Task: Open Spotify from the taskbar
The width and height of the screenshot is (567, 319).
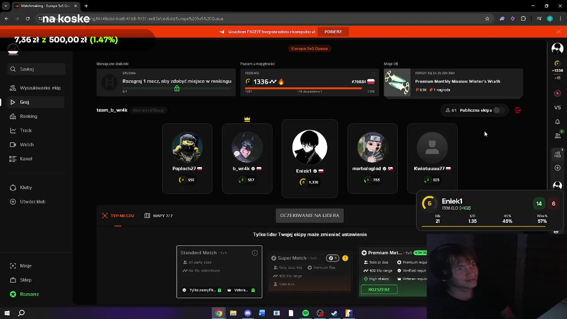Action: [306, 313]
